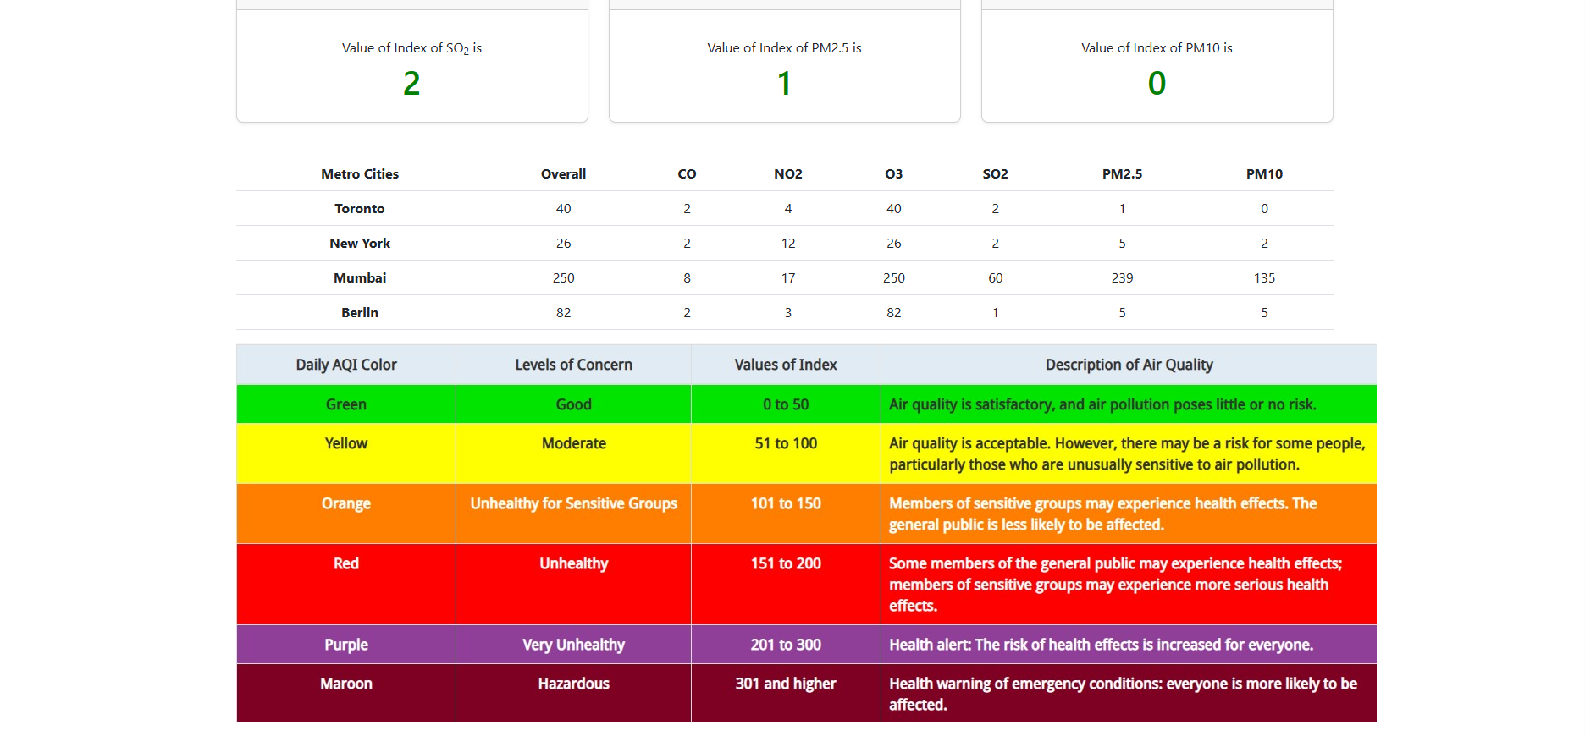Viewport: 1585px width, 736px height.
Task: Click the 'Health warning of emergency conditions' description
Action: [1129, 693]
